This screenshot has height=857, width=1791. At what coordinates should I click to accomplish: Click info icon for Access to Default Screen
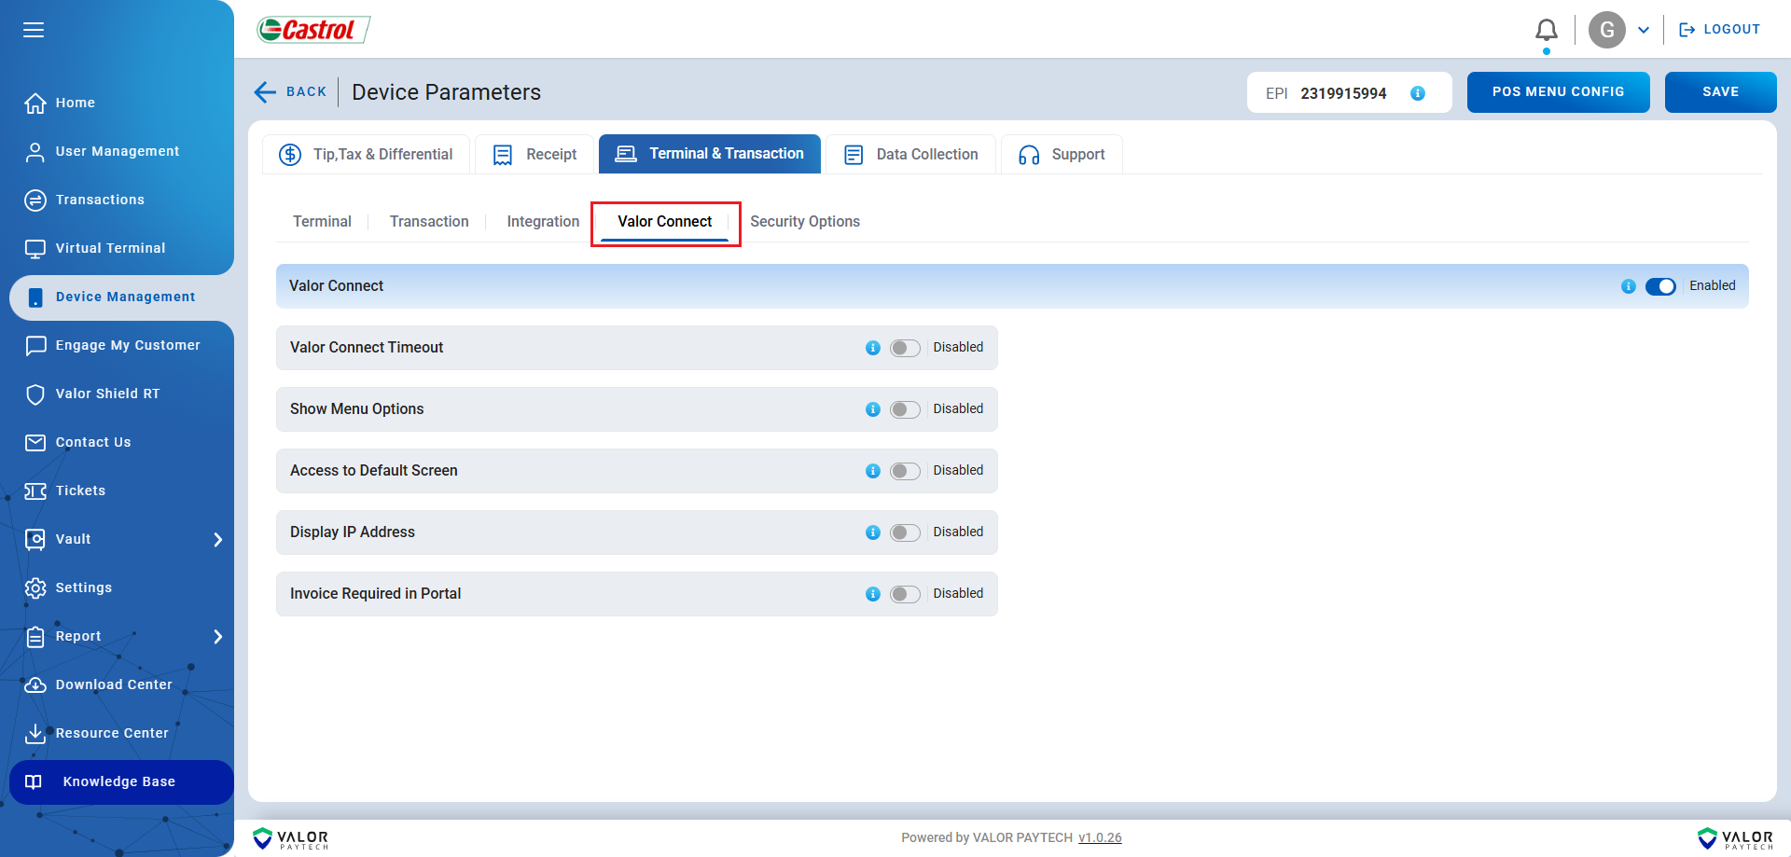(x=873, y=471)
